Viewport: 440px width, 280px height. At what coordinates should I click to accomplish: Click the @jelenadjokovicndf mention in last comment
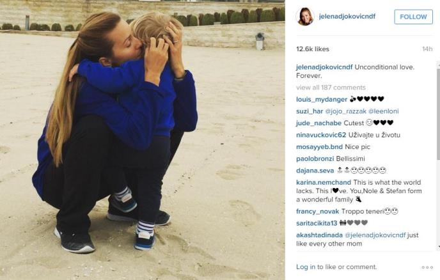[x=375, y=235]
